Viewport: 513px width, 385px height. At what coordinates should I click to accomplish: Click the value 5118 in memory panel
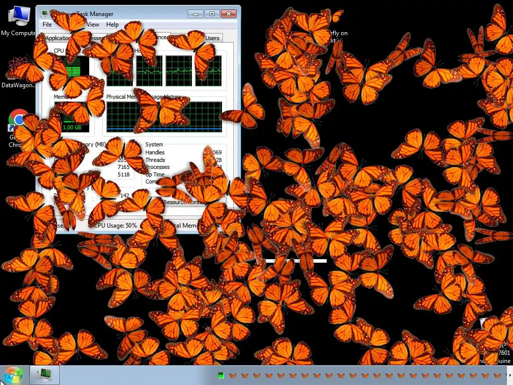(124, 174)
